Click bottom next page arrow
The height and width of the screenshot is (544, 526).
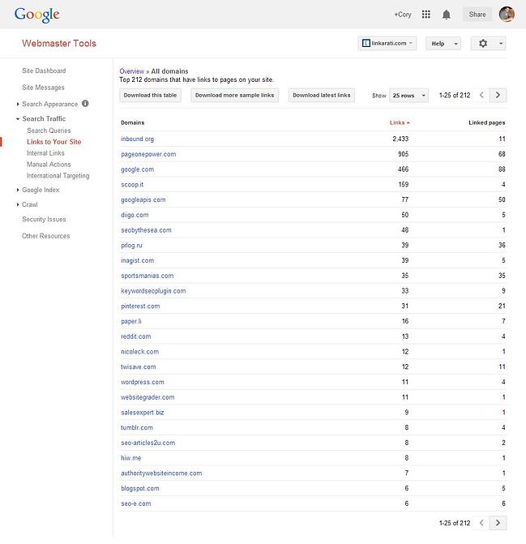[x=499, y=523]
